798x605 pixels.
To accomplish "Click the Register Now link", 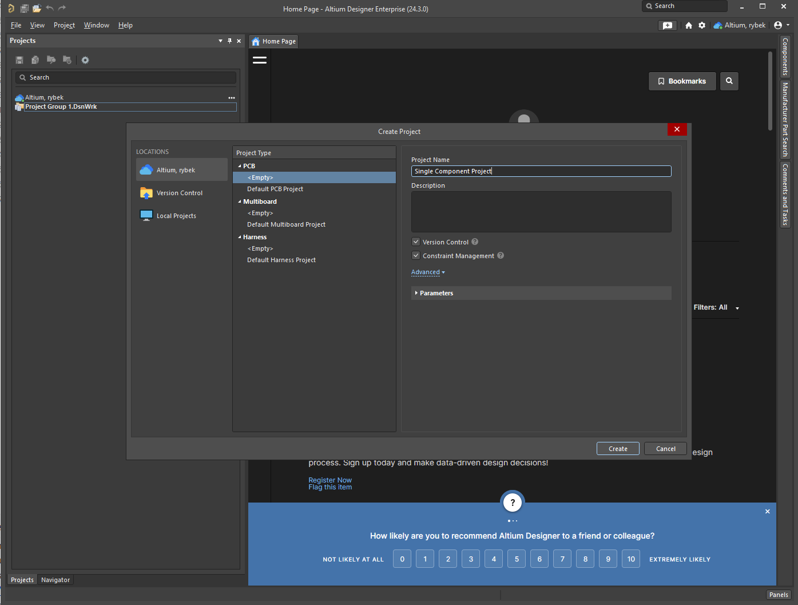I will point(330,480).
